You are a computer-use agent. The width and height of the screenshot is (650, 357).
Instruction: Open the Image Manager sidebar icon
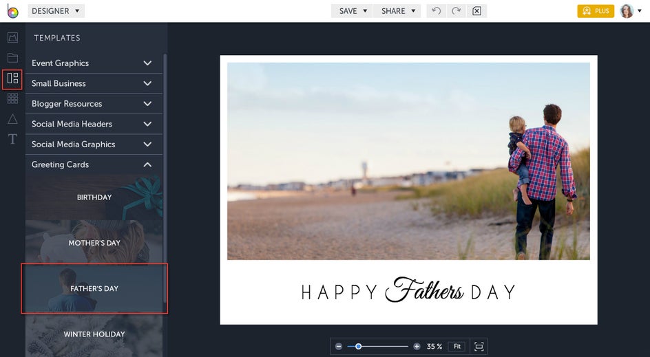click(x=13, y=38)
